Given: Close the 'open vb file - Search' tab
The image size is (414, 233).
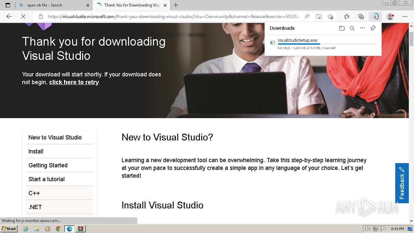Looking at the screenshot, I should [88, 5].
